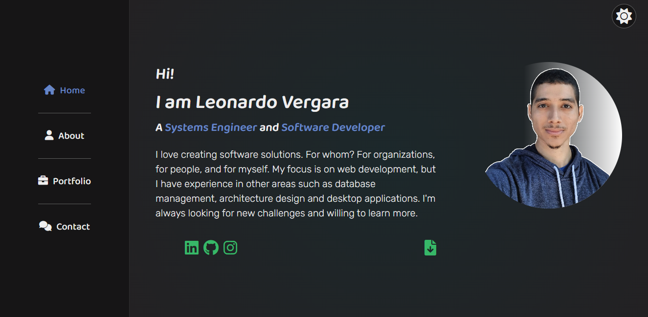Click the heading 'I am Leonardo Vergara'
This screenshot has width=648, height=317.
coord(252,102)
